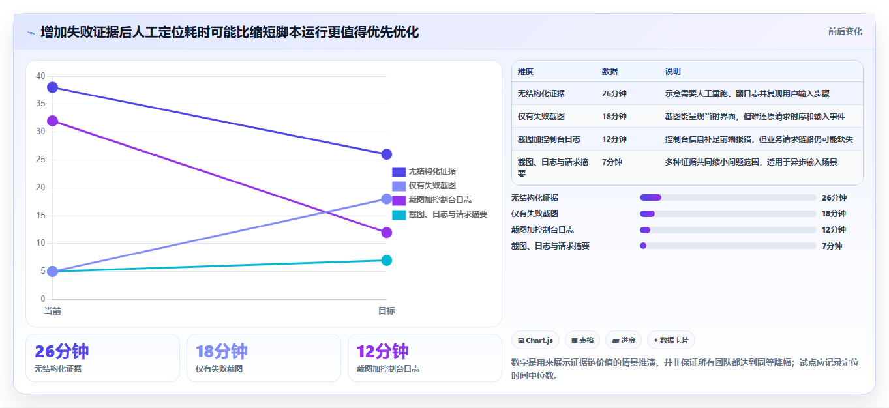Click the 截图加控制台日志 target point at 12

click(386, 233)
